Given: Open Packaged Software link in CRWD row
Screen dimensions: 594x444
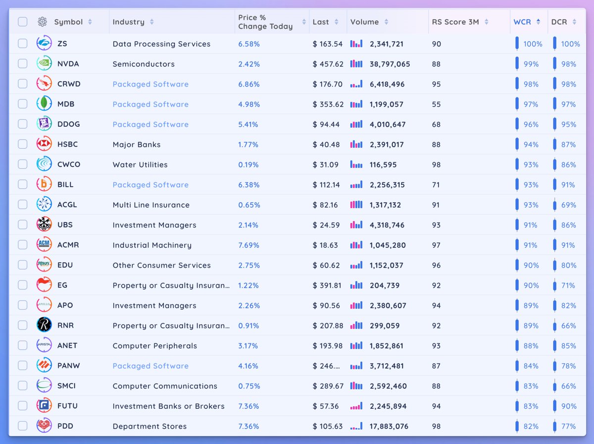Looking at the screenshot, I should (150, 84).
